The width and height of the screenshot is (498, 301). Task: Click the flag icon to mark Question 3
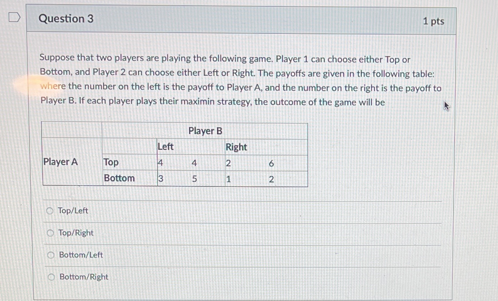pyautogui.click(x=14, y=17)
